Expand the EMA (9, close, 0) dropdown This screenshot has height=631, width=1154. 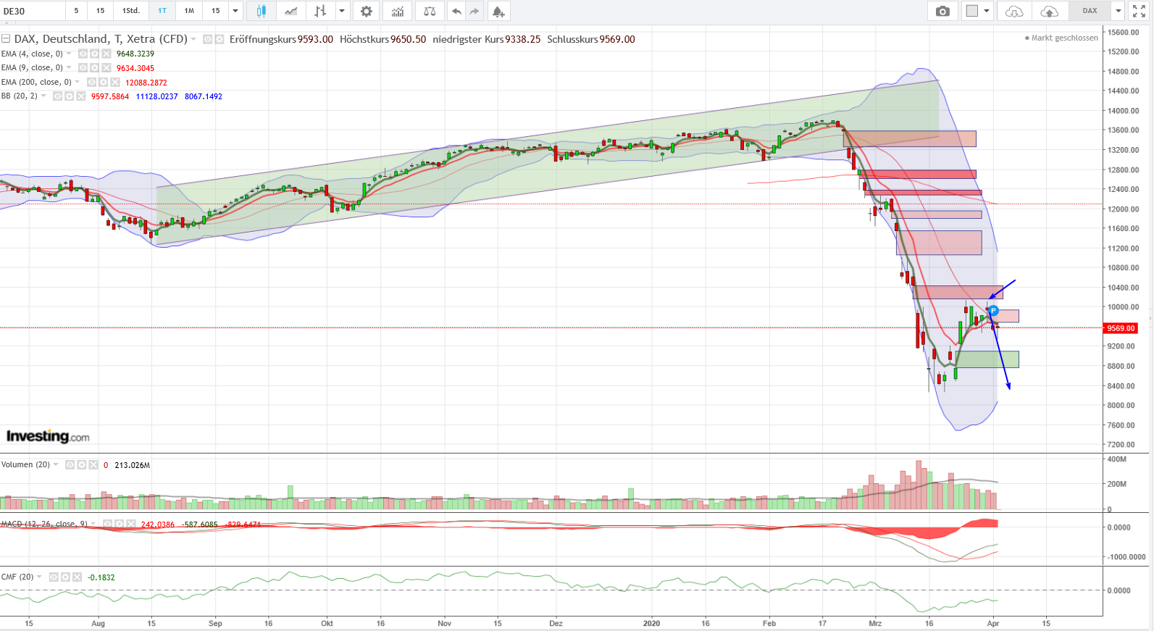[x=69, y=67]
